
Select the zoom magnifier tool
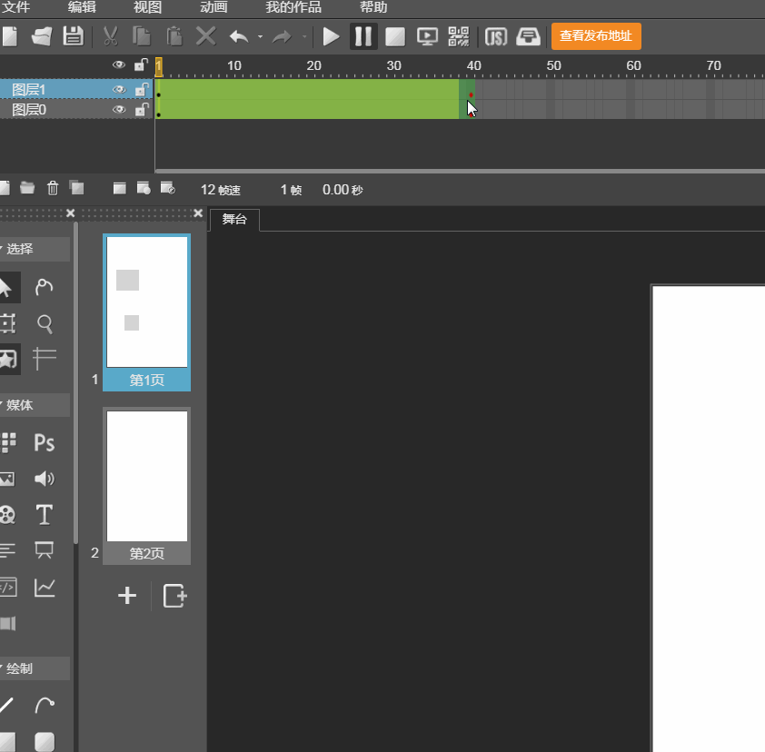pyautogui.click(x=44, y=323)
